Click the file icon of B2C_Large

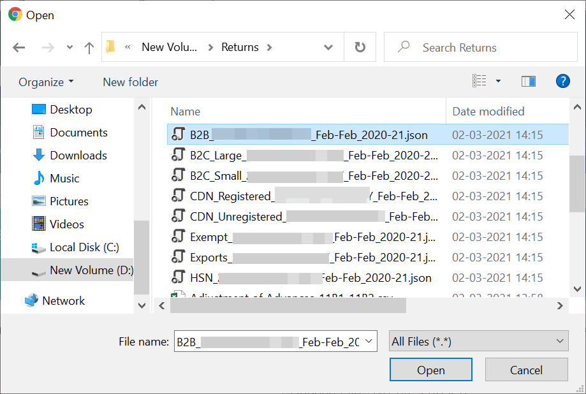click(179, 154)
